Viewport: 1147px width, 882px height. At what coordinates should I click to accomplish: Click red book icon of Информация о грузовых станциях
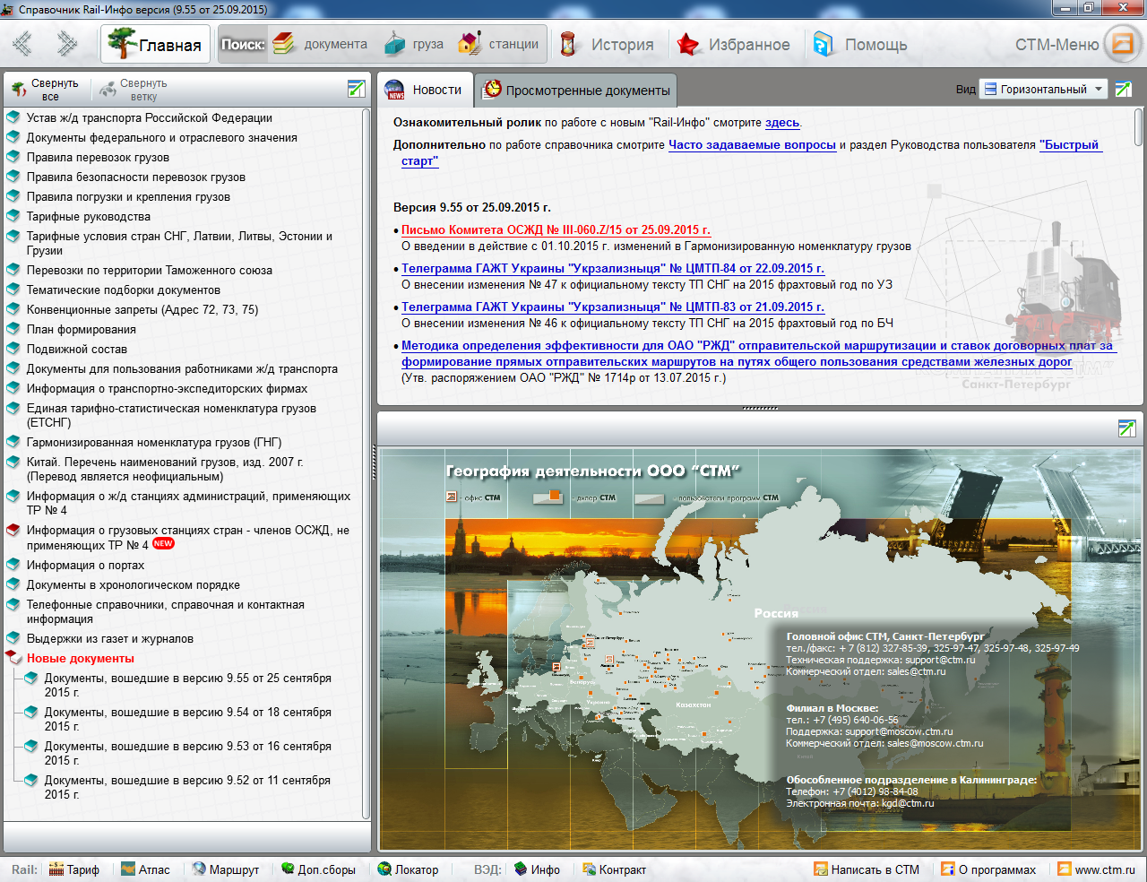pos(13,530)
